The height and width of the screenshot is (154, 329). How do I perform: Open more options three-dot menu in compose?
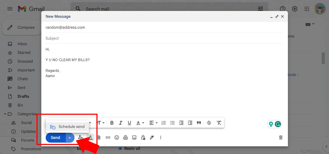pos(161,138)
